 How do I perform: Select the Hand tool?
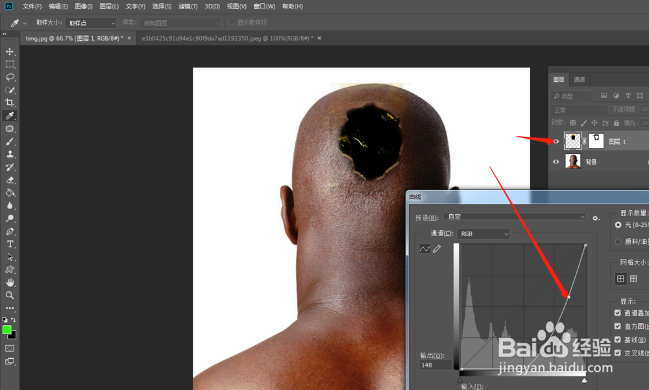coord(10,283)
